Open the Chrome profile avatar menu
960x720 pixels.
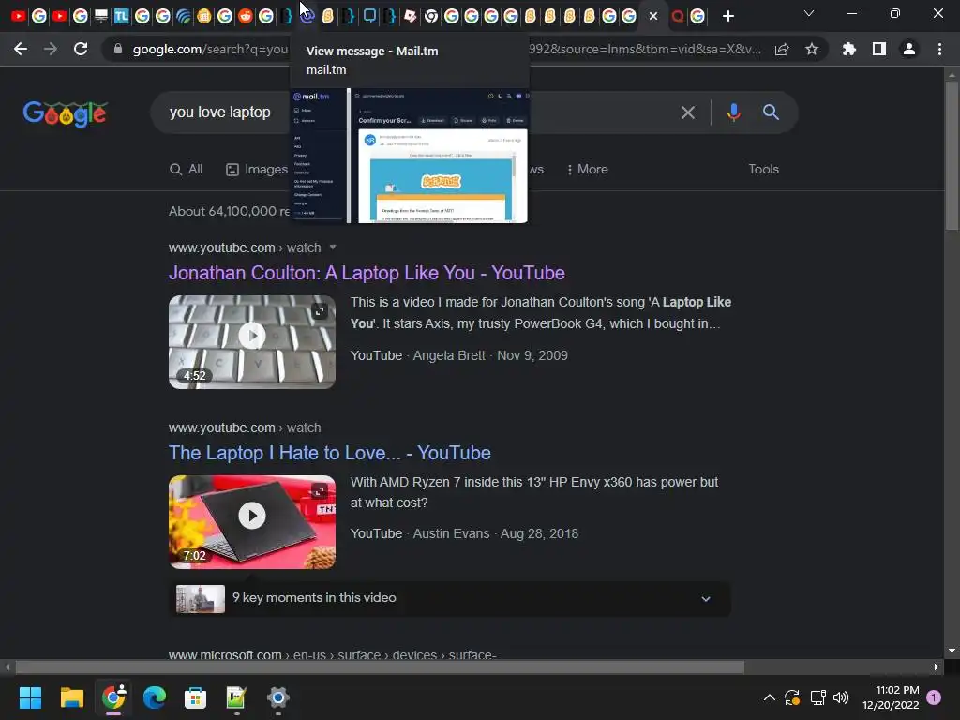909,49
